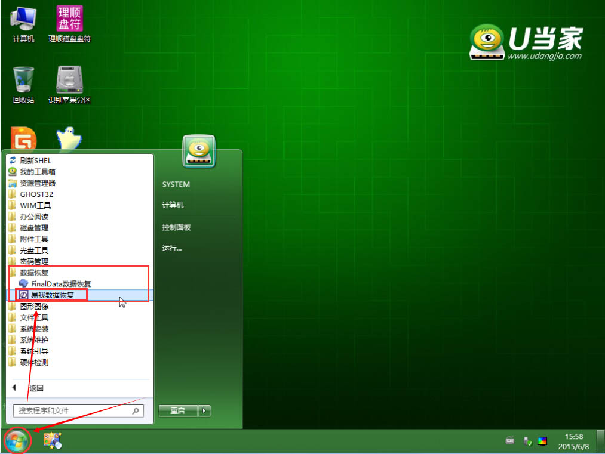605x454 pixels.
Task: Open 控制面板 from Start menu
Action: click(x=176, y=227)
